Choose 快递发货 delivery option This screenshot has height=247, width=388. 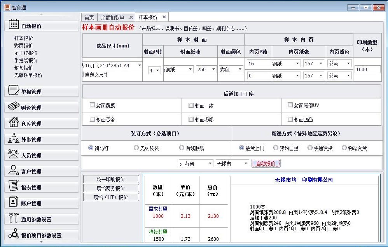coord(310,148)
